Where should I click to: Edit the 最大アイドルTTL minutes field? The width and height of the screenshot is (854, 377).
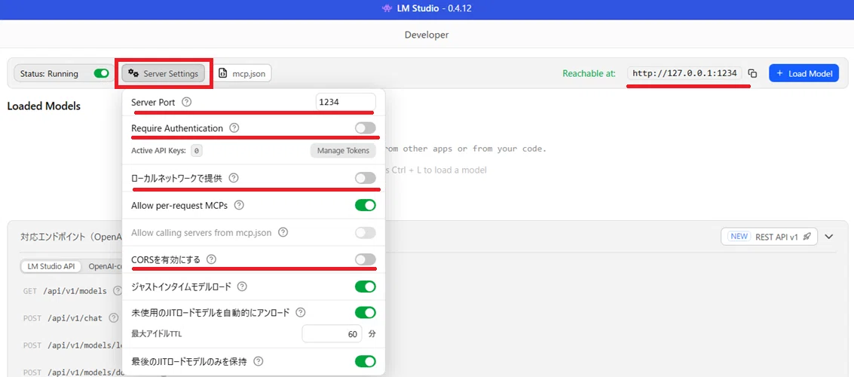(x=332, y=333)
